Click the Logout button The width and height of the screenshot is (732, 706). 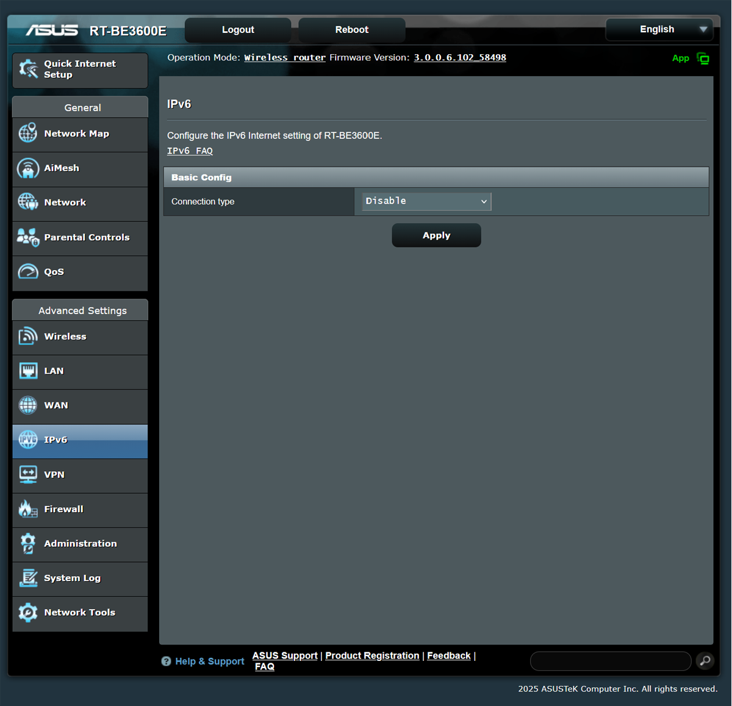(x=238, y=30)
